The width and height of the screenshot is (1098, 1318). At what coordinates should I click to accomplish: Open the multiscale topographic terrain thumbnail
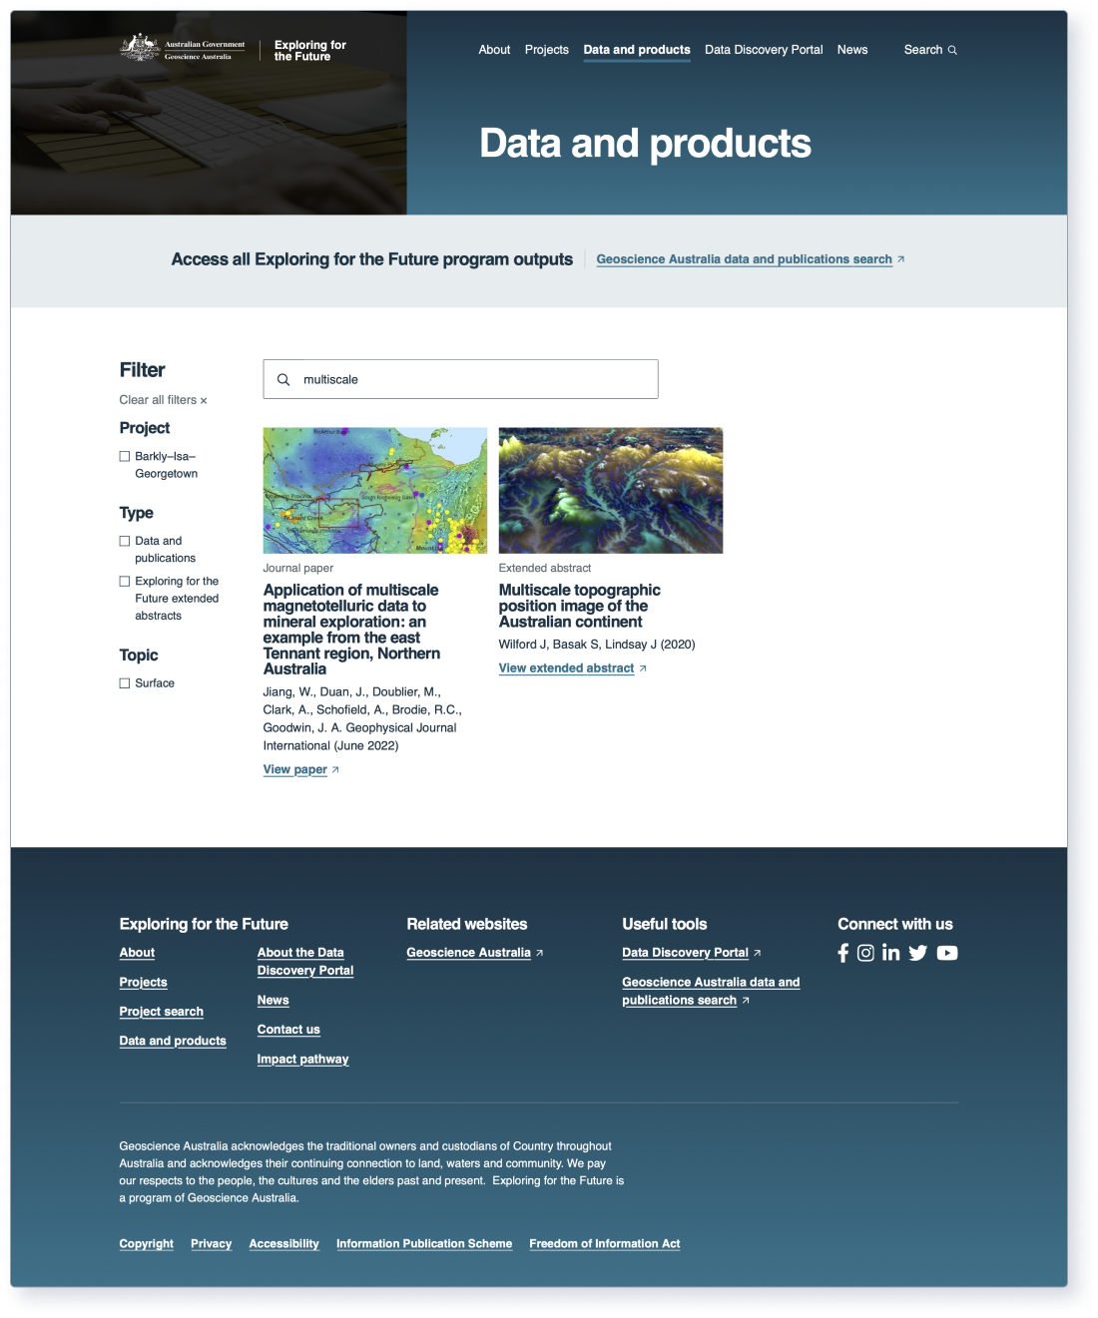click(x=610, y=490)
